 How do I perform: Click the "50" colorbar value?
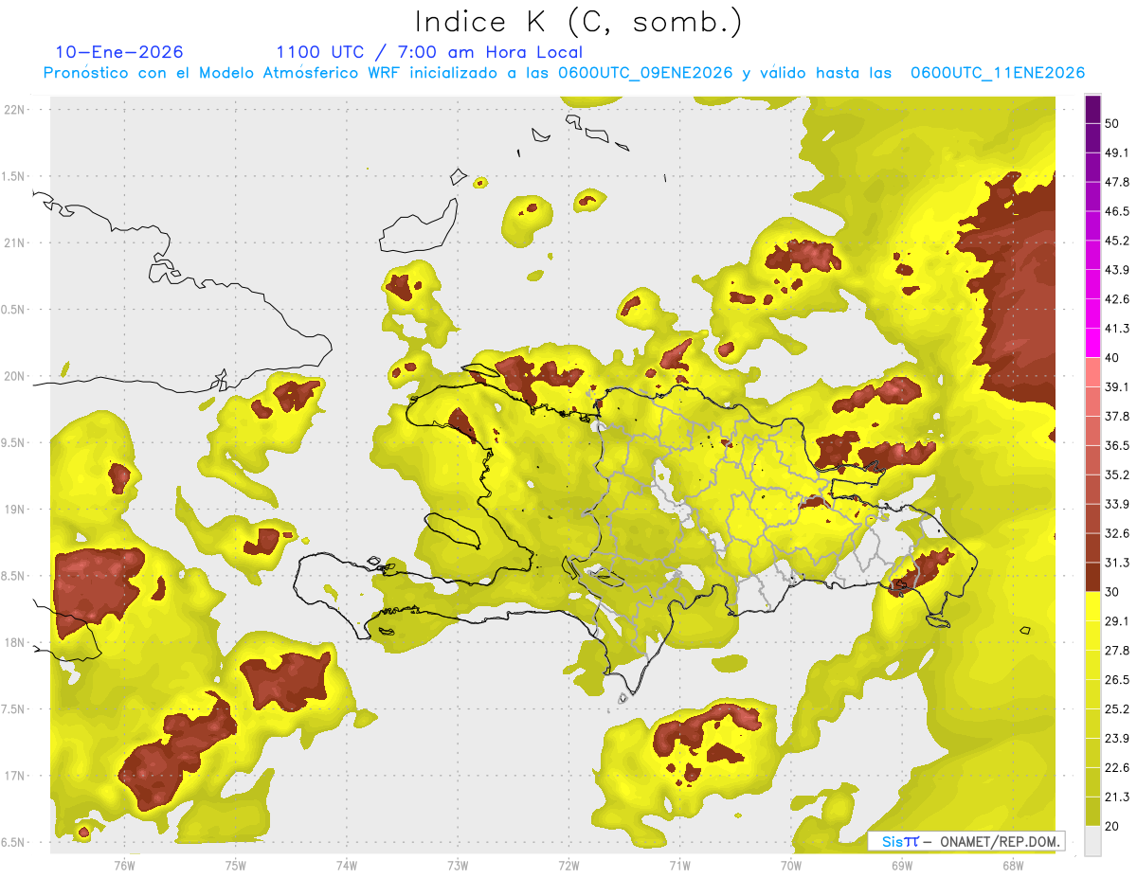(x=1112, y=123)
